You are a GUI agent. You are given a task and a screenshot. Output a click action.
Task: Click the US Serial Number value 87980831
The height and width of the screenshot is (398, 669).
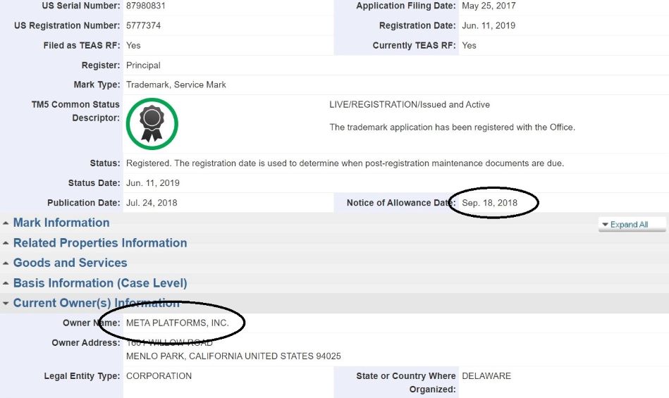tap(146, 6)
